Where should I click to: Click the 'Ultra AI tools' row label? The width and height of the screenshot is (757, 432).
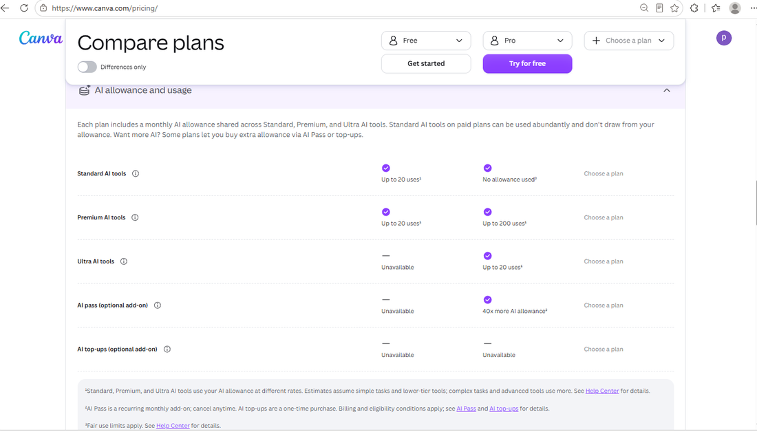[96, 261]
